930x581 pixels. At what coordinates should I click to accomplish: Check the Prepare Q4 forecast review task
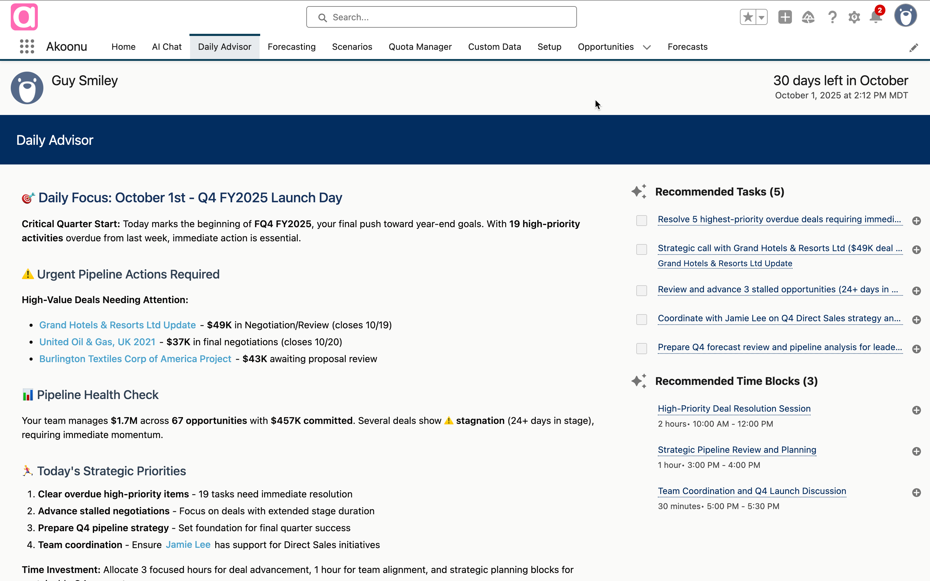coord(642,349)
